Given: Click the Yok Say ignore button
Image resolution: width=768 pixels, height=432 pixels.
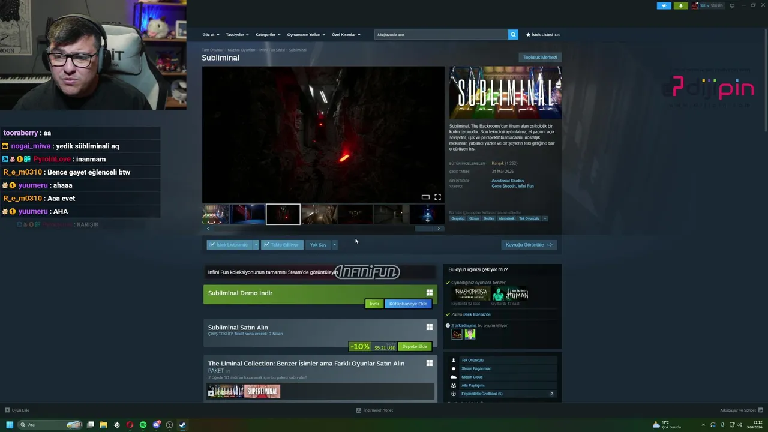Looking at the screenshot, I should click(x=318, y=245).
